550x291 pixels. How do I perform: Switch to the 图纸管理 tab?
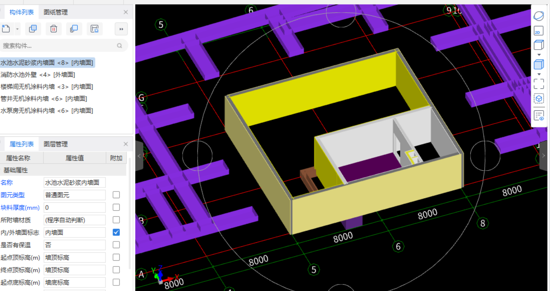(56, 12)
